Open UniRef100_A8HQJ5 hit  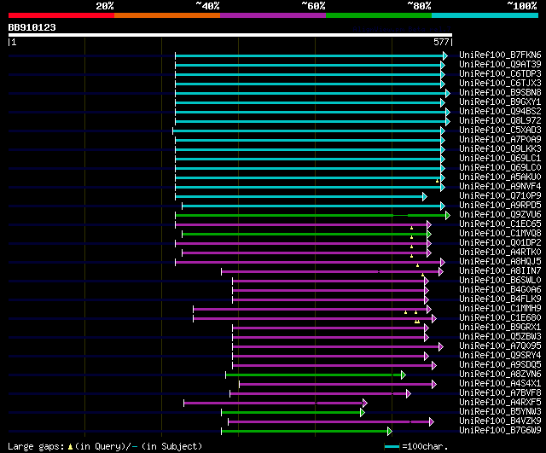500,262
